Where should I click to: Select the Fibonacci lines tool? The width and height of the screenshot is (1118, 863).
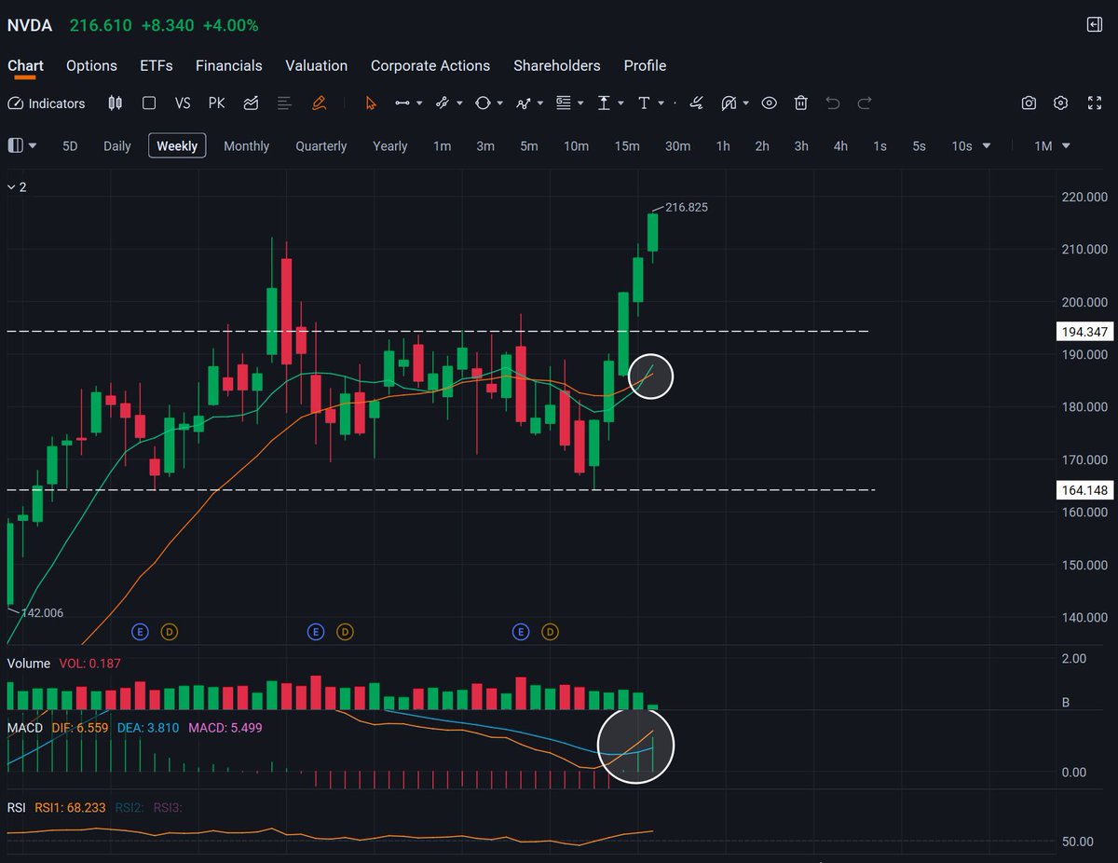(x=564, y=103)
